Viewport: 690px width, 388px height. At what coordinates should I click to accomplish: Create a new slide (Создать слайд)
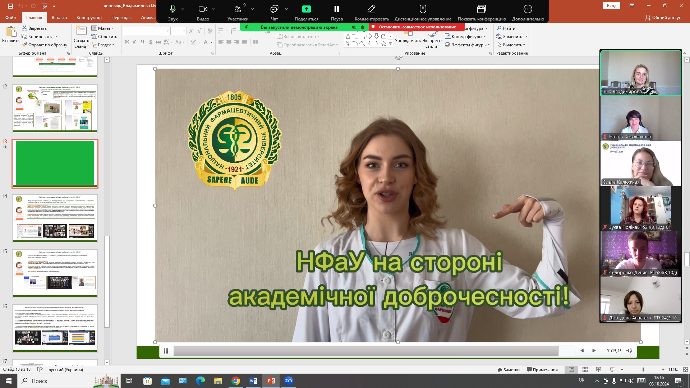pyautogui.click(x=81, y=37)
